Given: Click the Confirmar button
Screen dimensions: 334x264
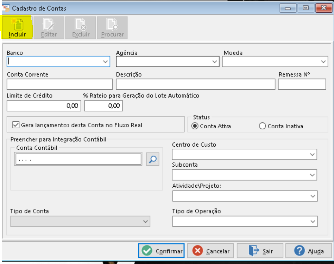Looking at the screenshot, I should coord(161,251).
